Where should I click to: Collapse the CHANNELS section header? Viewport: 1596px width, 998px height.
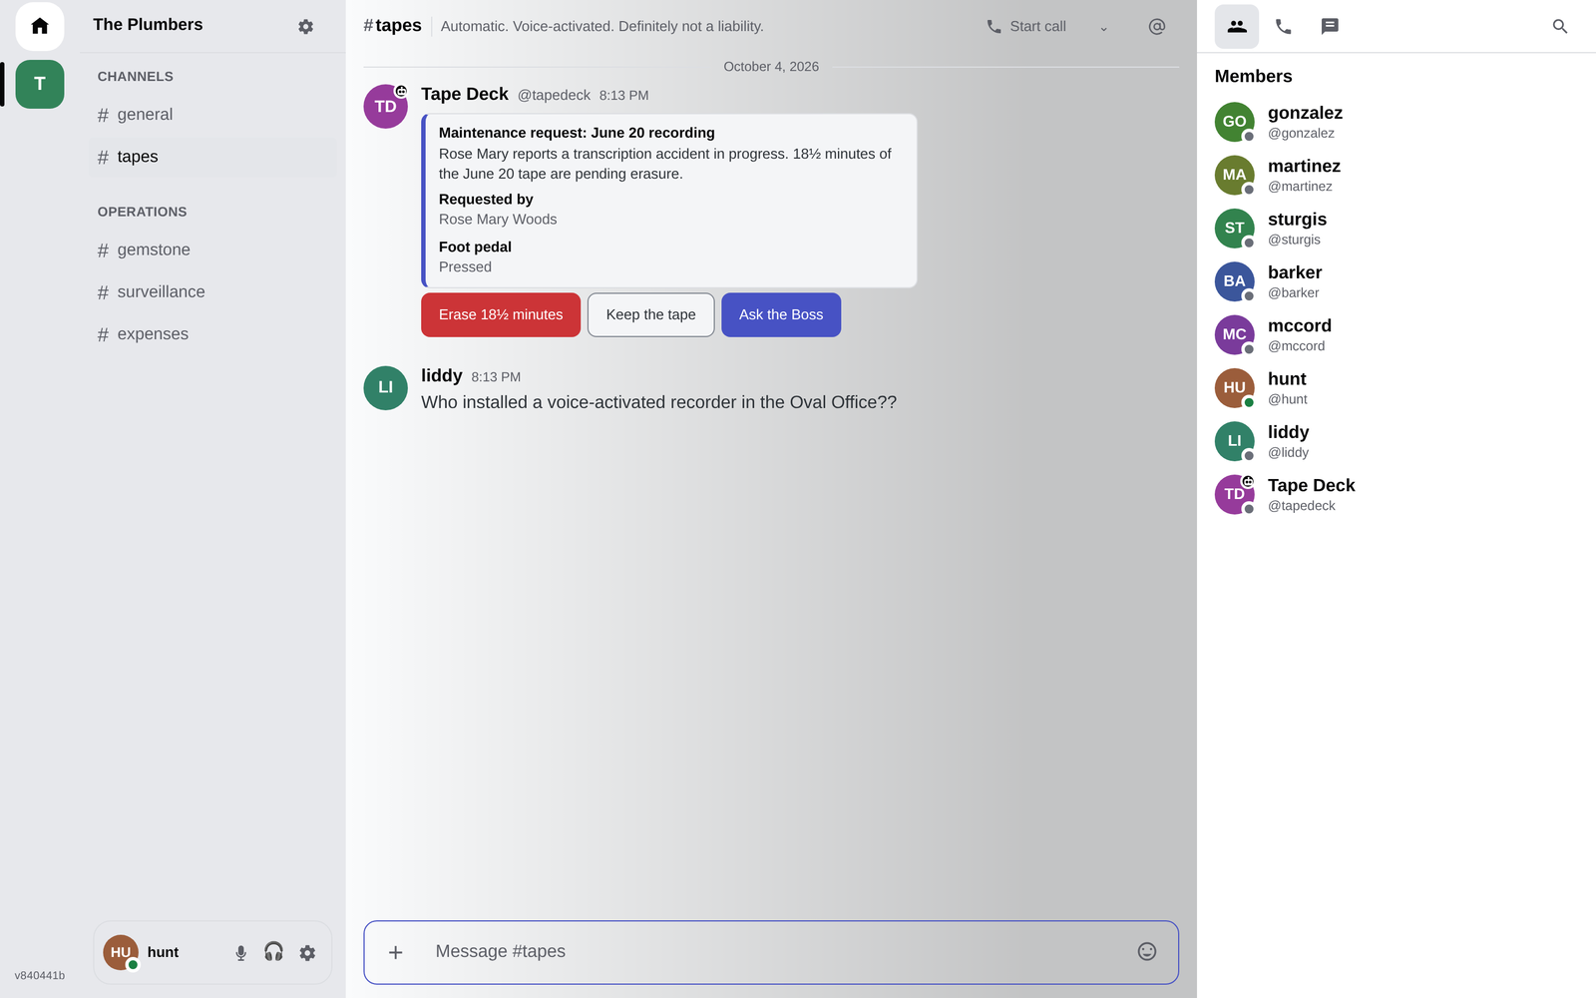[135, 77]
